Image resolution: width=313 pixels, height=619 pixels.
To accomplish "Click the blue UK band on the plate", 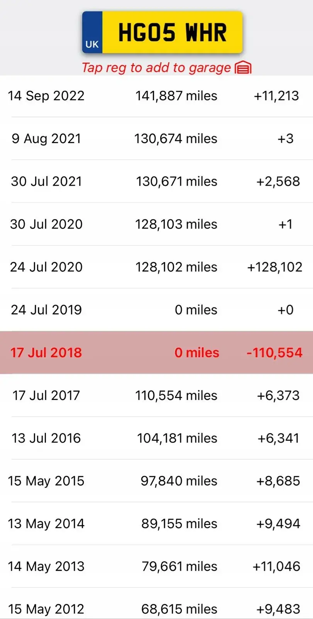I will click(x=92, y=32).
